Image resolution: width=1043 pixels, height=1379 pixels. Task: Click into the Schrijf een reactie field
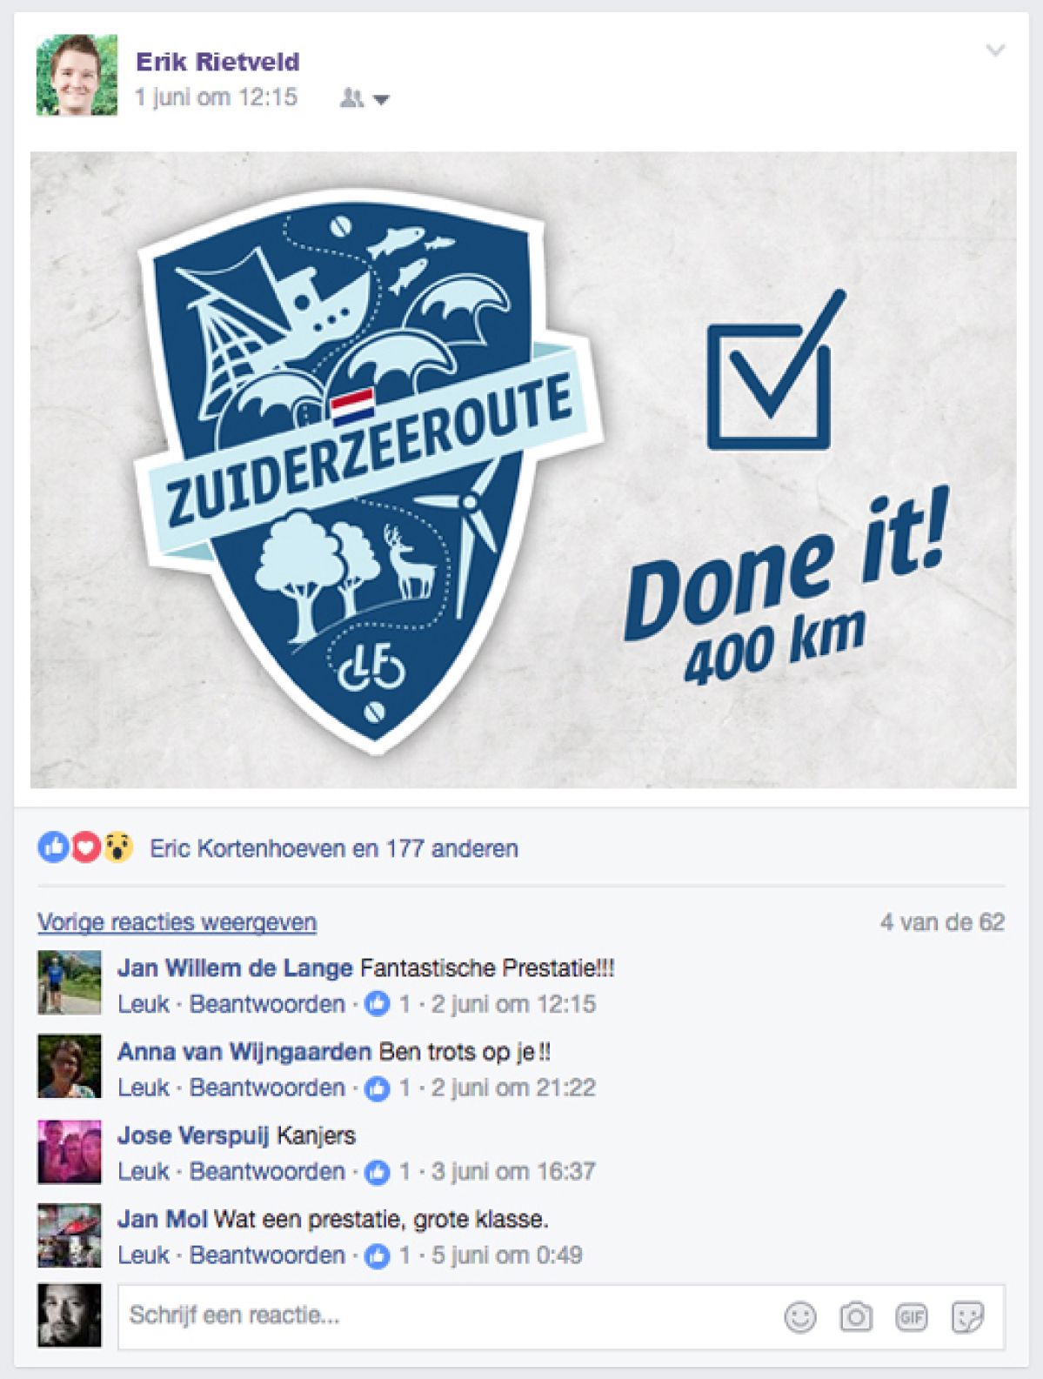(x=445, y=1316)
